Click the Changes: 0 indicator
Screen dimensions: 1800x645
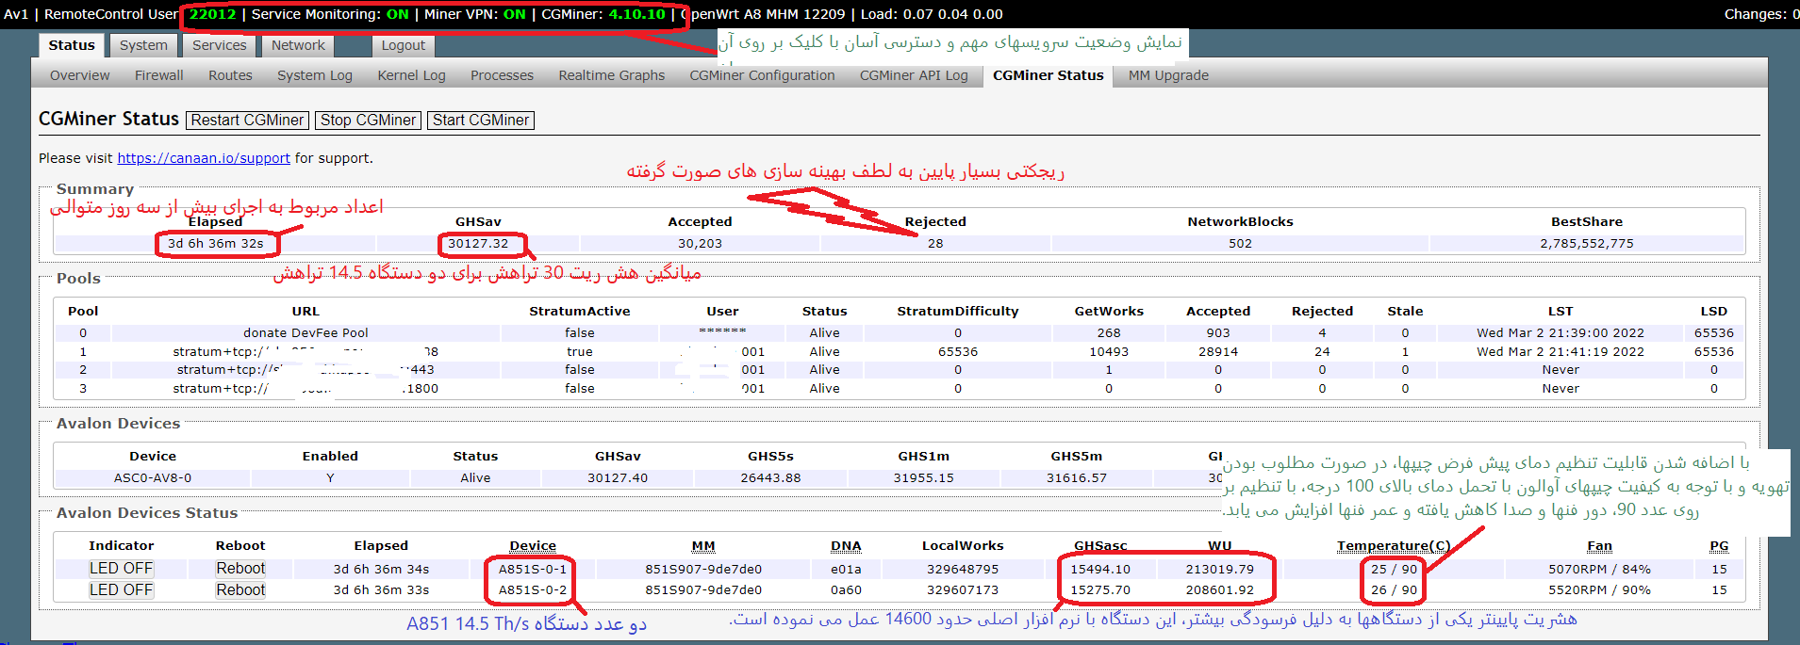(x=1759, y=14)
